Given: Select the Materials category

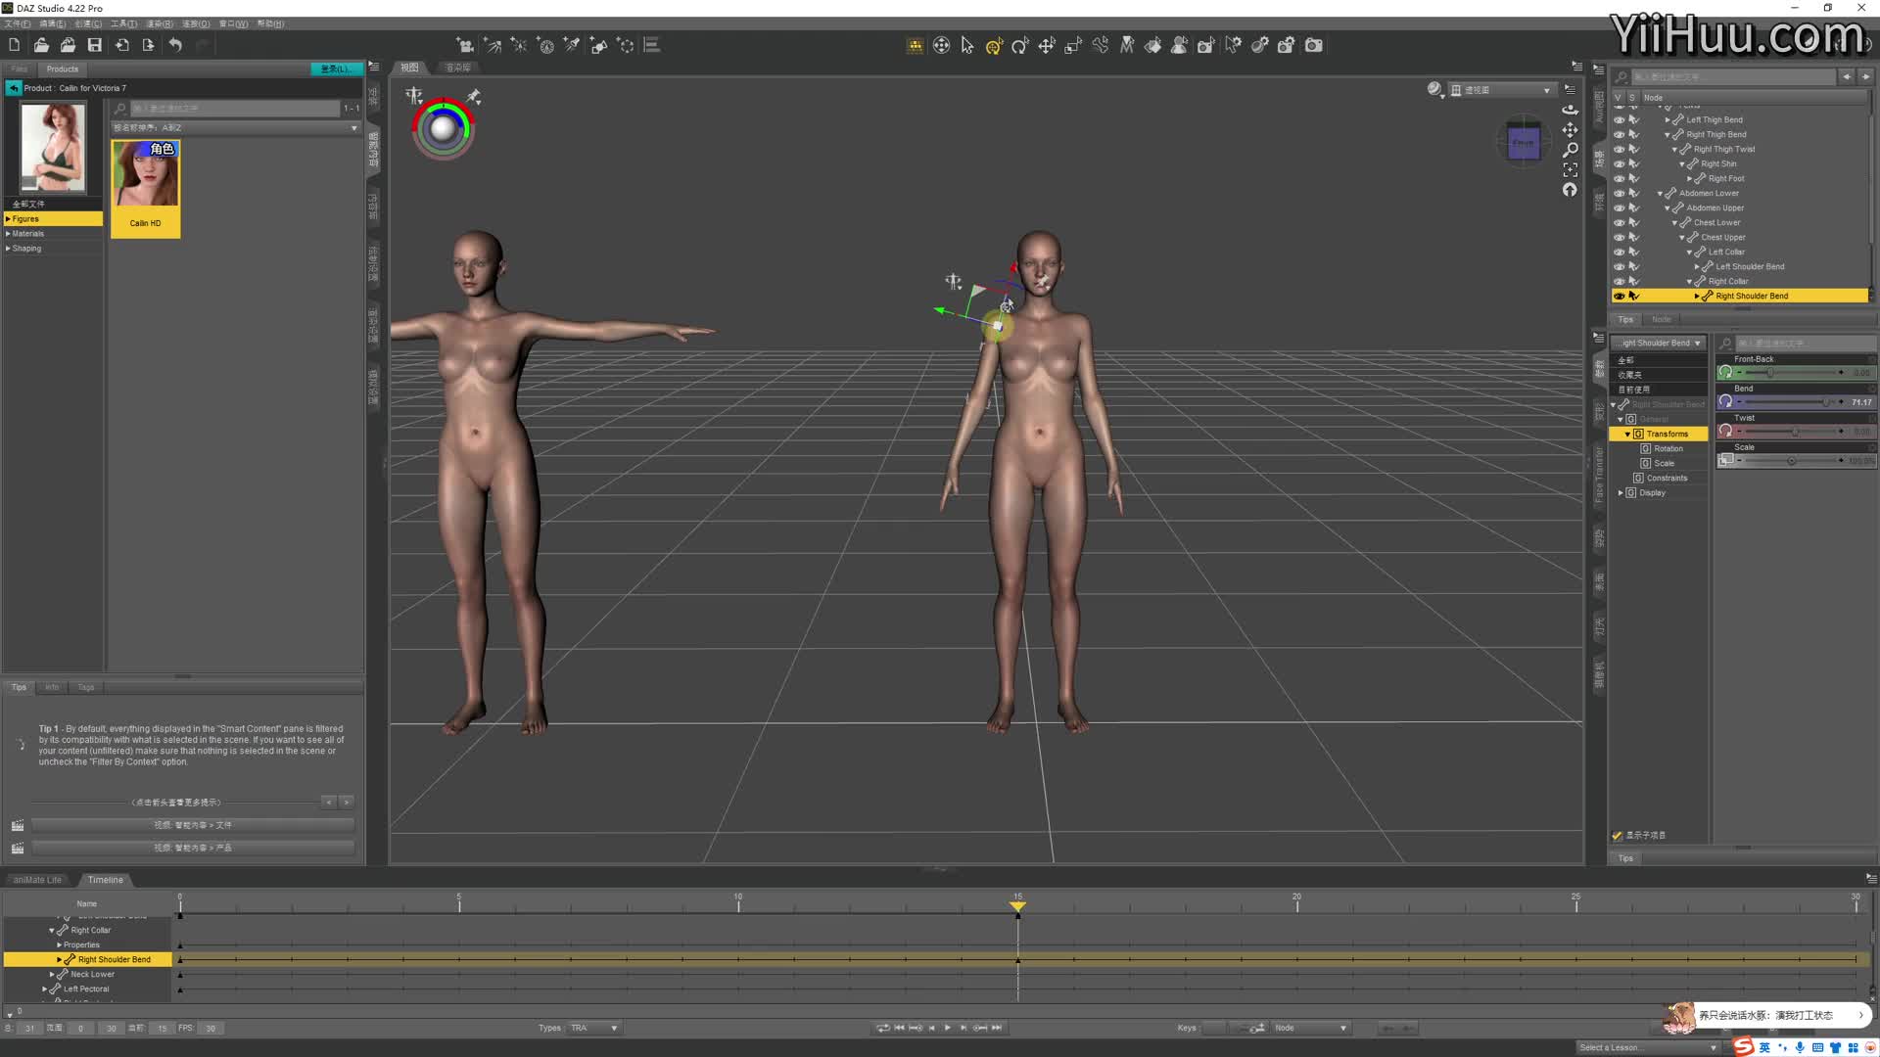Looking at the screenshot, I should point(28,234).
